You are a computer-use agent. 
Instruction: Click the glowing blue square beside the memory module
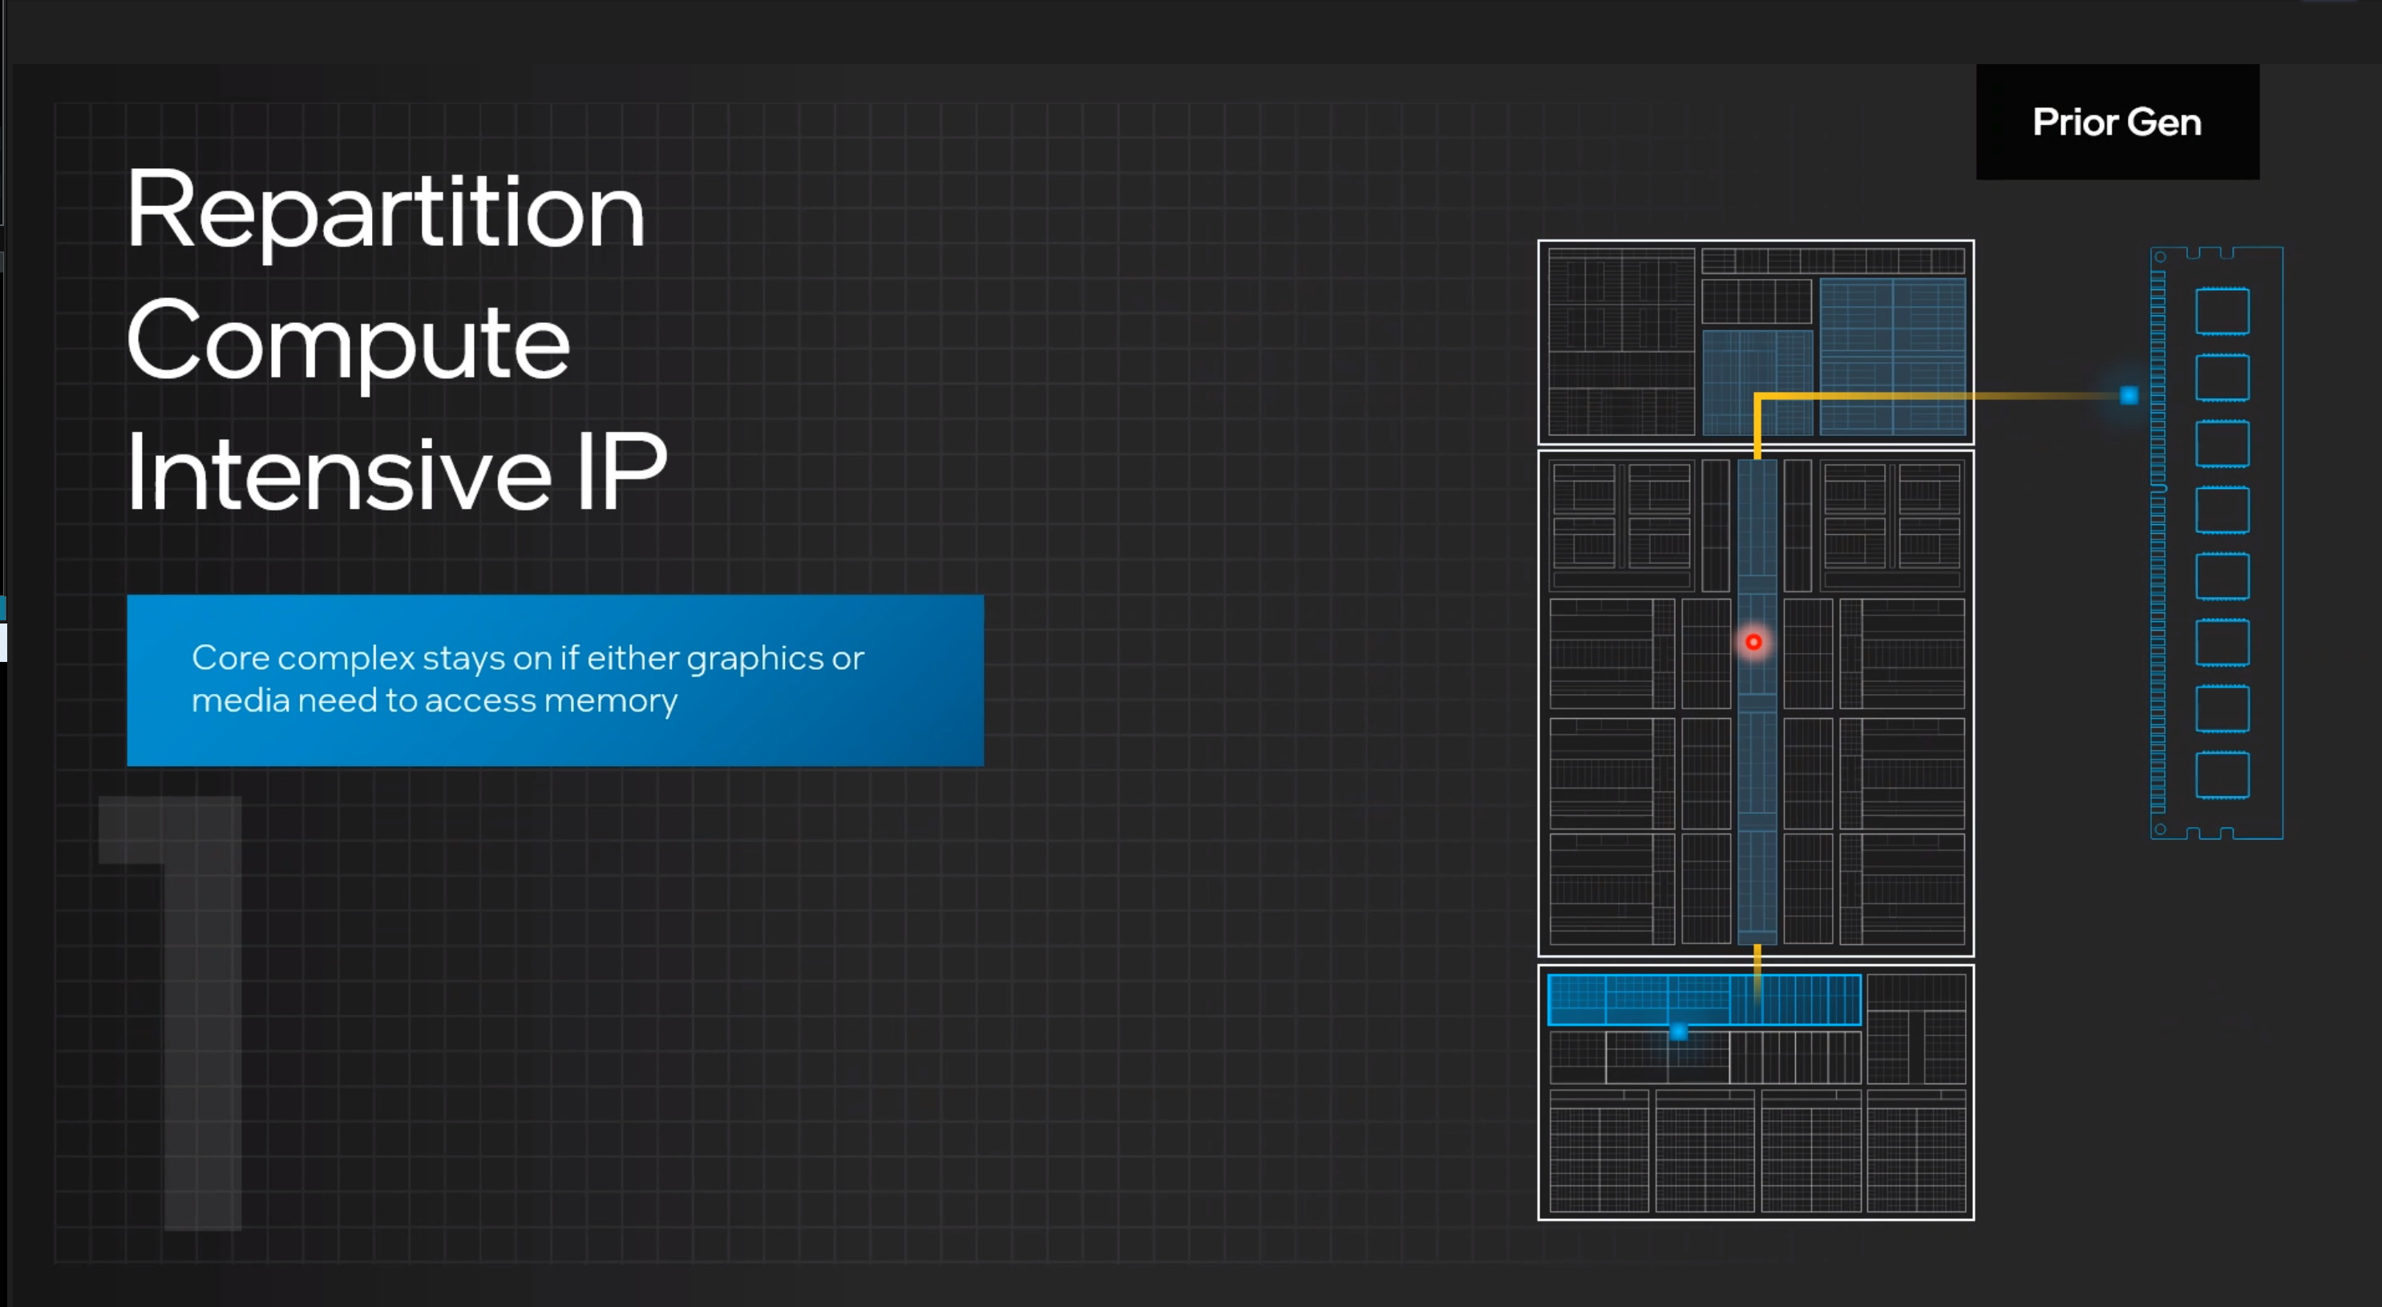2129,396
